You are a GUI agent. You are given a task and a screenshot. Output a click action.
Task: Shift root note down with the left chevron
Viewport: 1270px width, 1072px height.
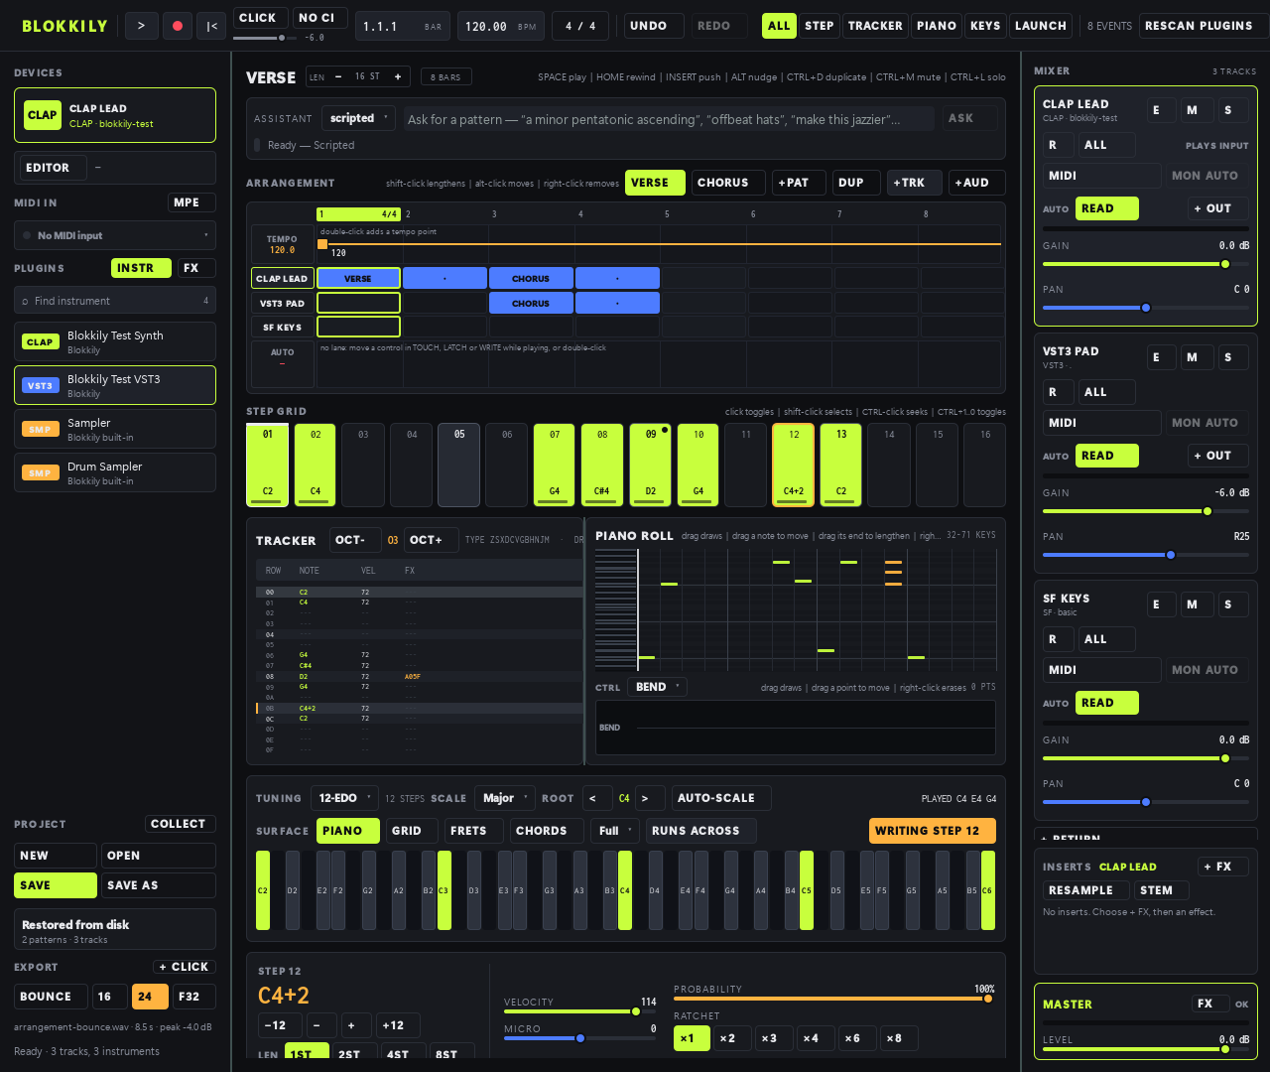pos(597,798)
